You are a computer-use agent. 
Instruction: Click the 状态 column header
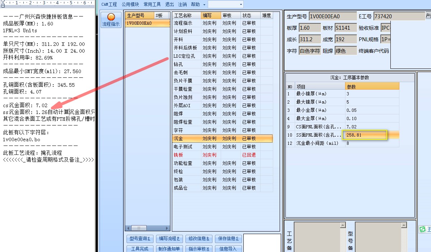(x=251, y=16)
